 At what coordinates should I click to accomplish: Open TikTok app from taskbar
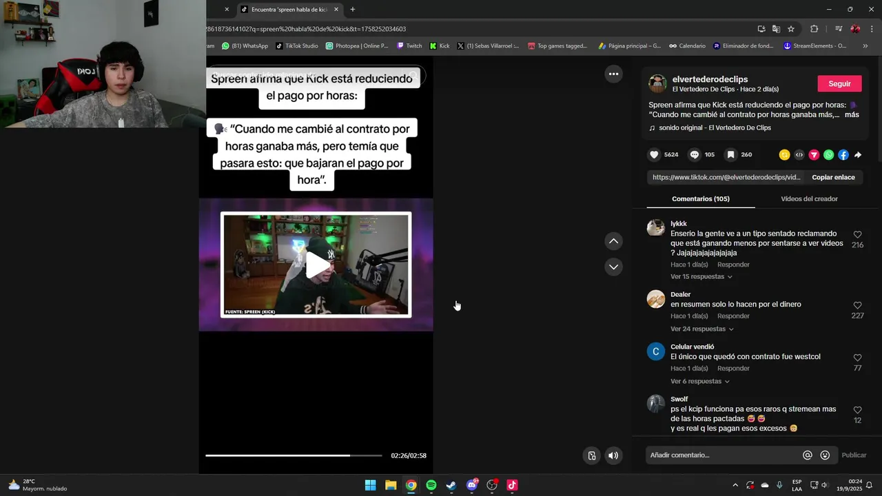click(x=512, y=485)
